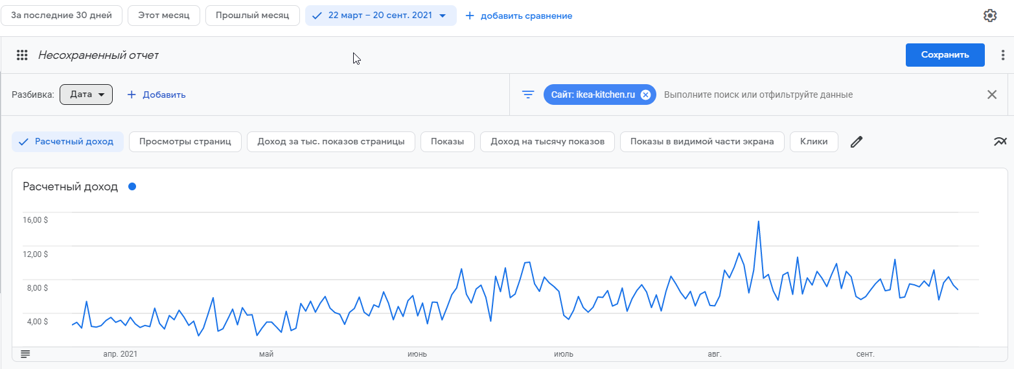Open the settings gear icon
Image resolution: width=1014 pixels, height=369 pixels.
[990, 16]
